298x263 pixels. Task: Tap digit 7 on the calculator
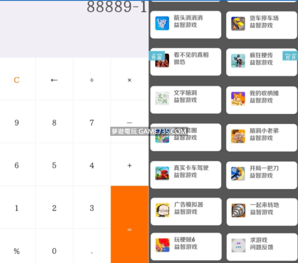click(92, 123)
